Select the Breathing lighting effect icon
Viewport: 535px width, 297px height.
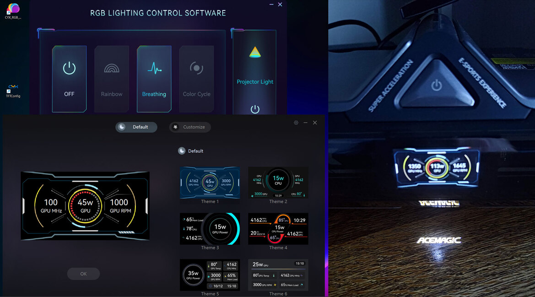(x=154, y=69)
